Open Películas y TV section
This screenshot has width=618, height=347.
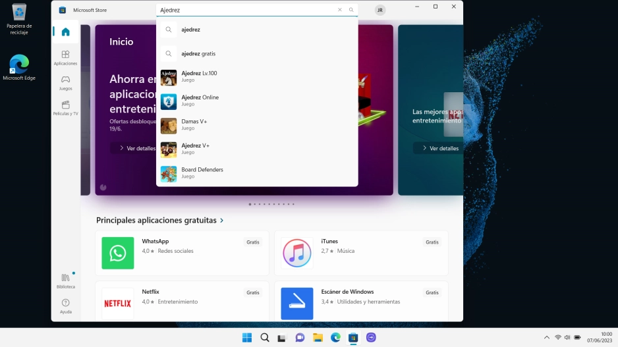[65, 108]
